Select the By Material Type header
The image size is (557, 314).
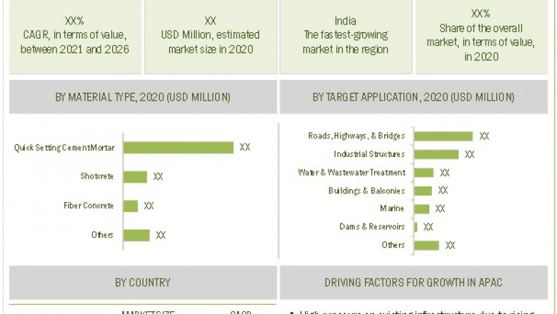pos(143,97)
